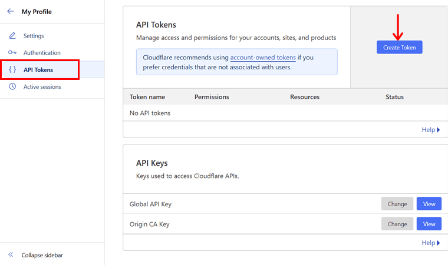Click the Status column header
This screenshot has height=265, width=448.
pyautogui.click(x=394, y=97)
